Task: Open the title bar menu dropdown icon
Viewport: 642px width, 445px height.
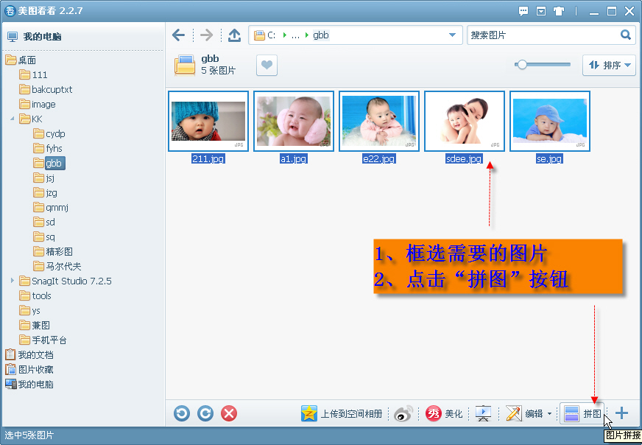Action: click(541, 11)
